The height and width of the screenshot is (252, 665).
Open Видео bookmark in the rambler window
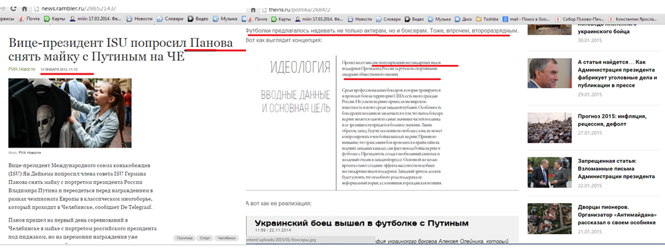[198, 19]
